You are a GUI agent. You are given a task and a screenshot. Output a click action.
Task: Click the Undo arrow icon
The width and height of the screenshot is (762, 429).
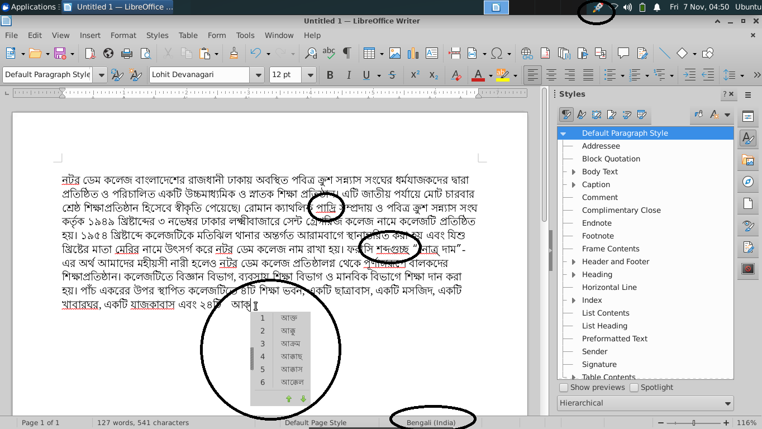coord(255,54)
